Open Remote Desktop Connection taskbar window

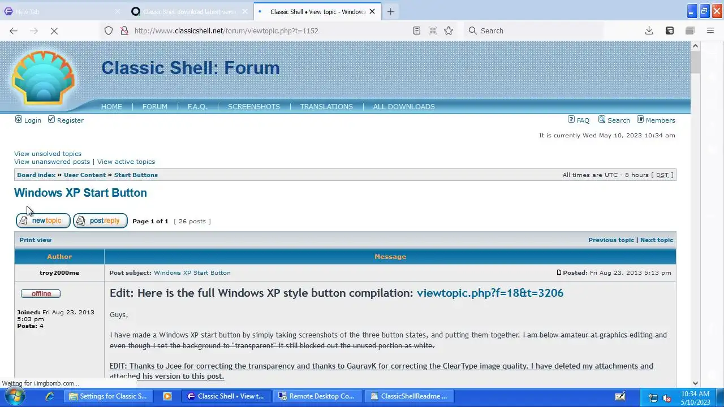click(x=317, y=396)
